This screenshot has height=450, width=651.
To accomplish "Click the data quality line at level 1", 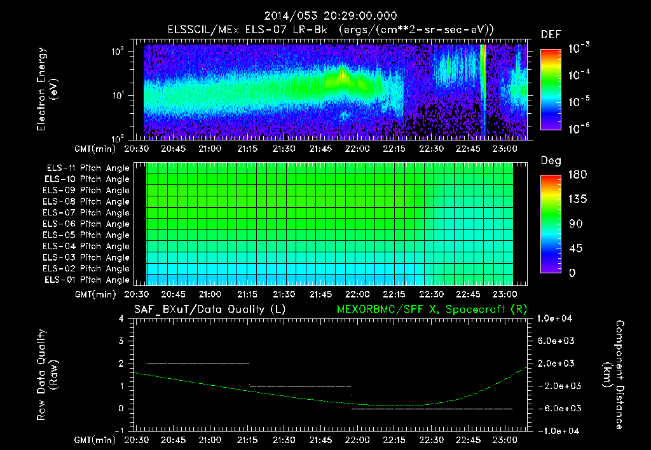I will tap(300, 386).
